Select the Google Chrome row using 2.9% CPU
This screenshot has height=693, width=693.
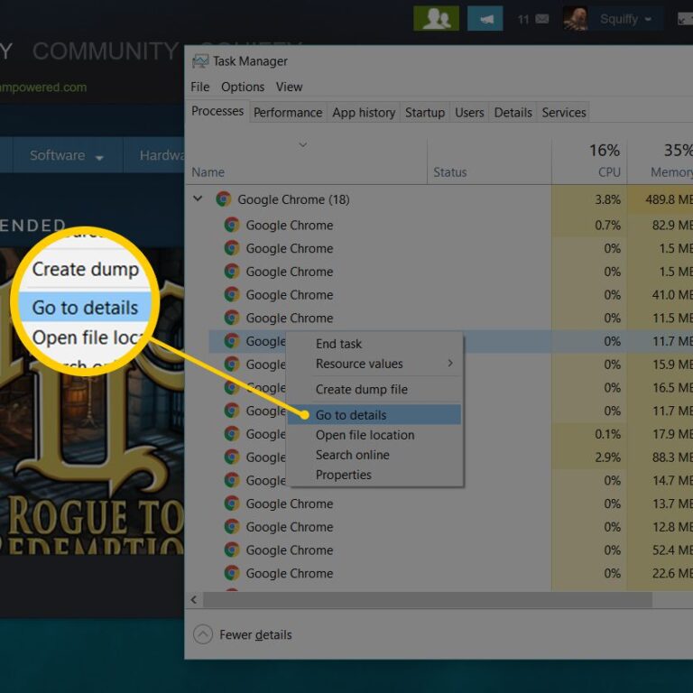click(x=451, y=457)
